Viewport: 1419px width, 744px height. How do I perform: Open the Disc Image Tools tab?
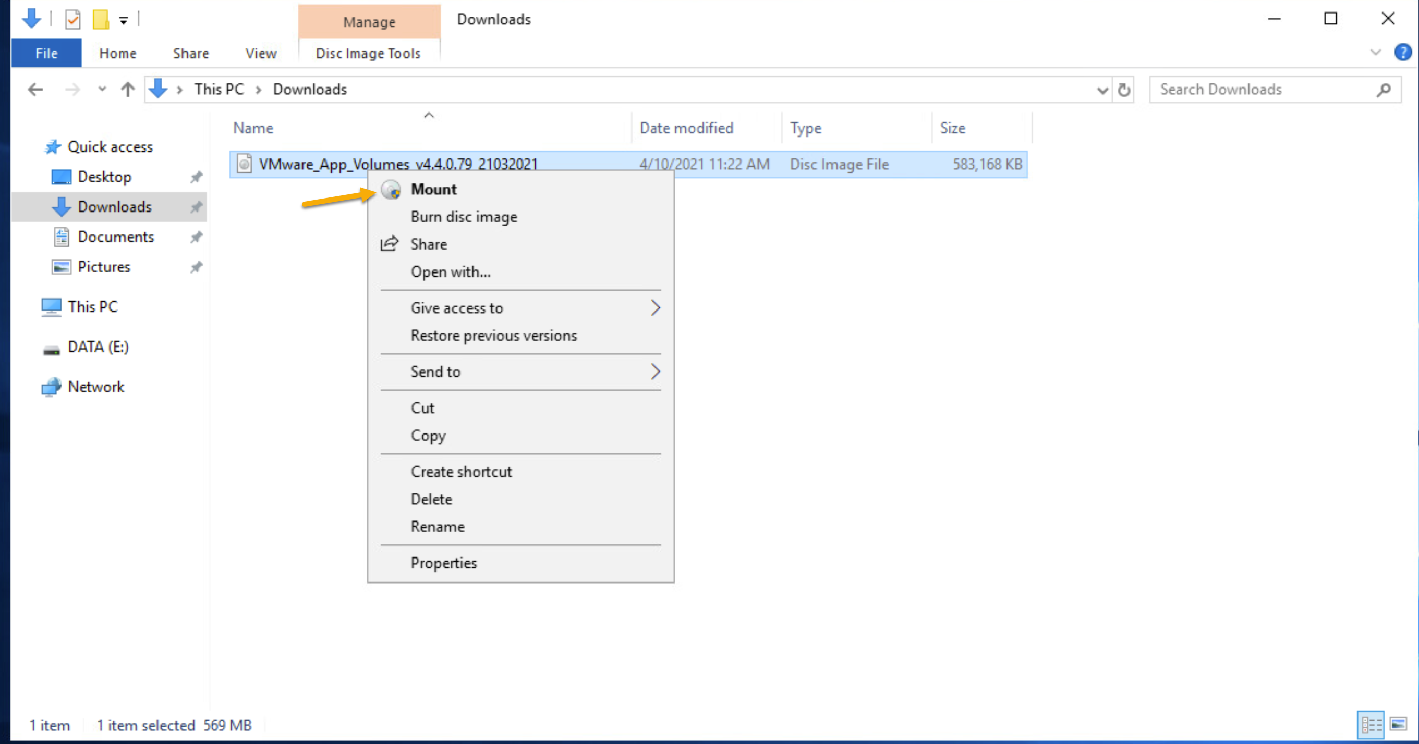click(x=368, y=53)
